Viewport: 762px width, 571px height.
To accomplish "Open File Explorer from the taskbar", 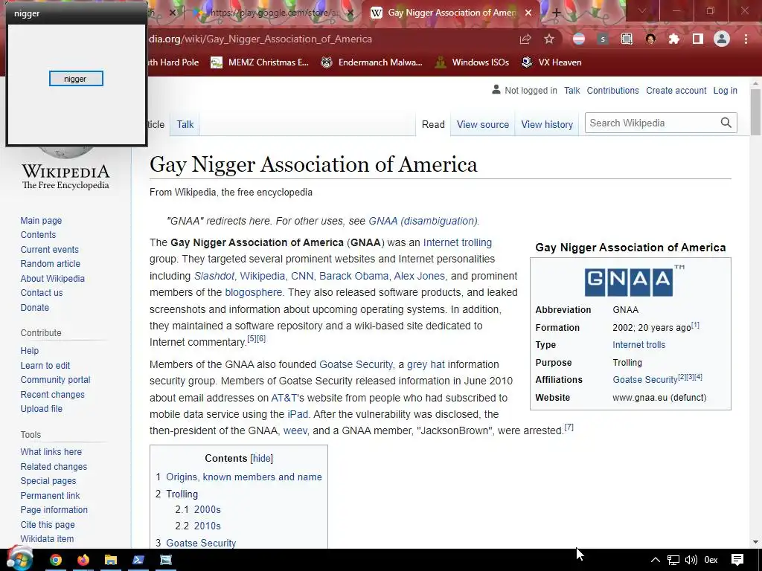I will 111,560.
